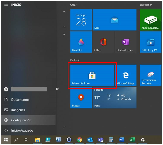Open the Microsoft Store tile
The width and height of the screenshot is (163, 145).
click(92, 75)
